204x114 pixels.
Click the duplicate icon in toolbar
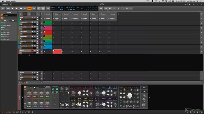click(x=127, y=9)
